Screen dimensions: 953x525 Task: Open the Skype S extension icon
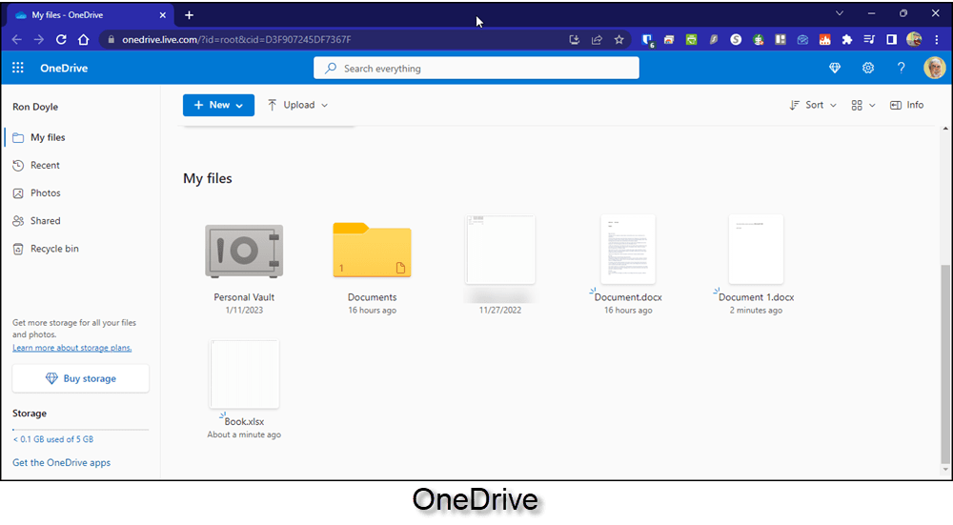click(736, 39)
